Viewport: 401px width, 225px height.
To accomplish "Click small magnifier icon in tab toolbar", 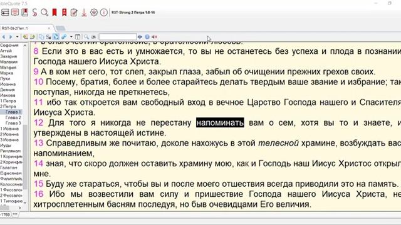I will (x=86, y=37).
